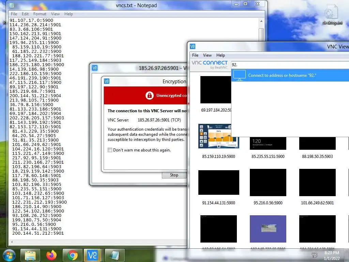
Task: Check Don't warn me about this again
Action: [110, 150]
